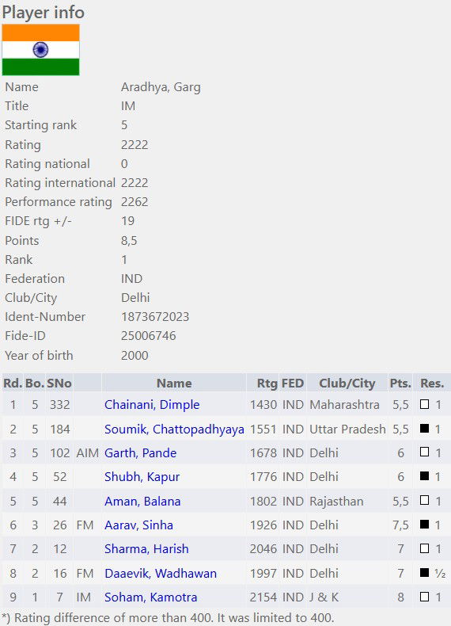Click white piece icon in round 3
The image size is (451, 626).
point(425,452)
